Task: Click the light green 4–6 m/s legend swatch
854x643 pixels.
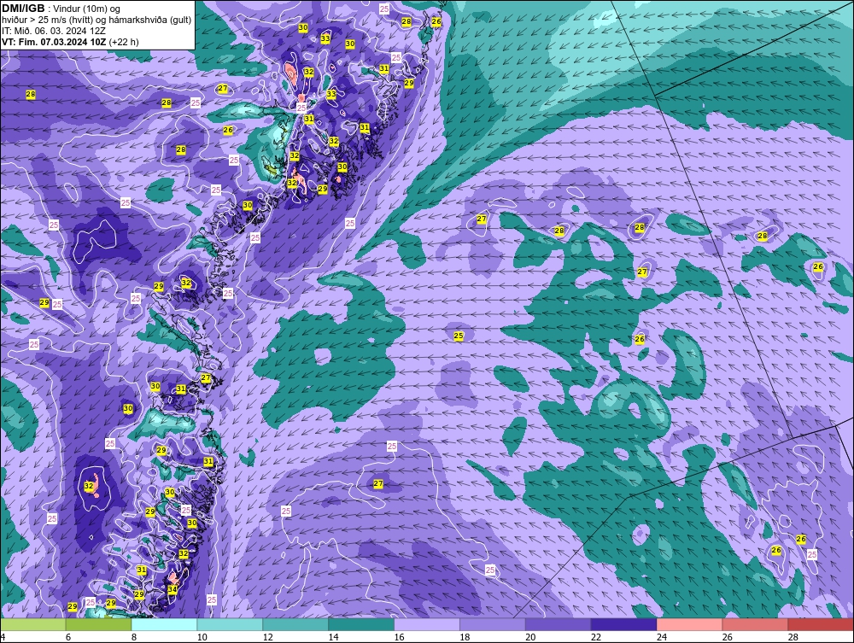Action: click(x=33, y=624)
